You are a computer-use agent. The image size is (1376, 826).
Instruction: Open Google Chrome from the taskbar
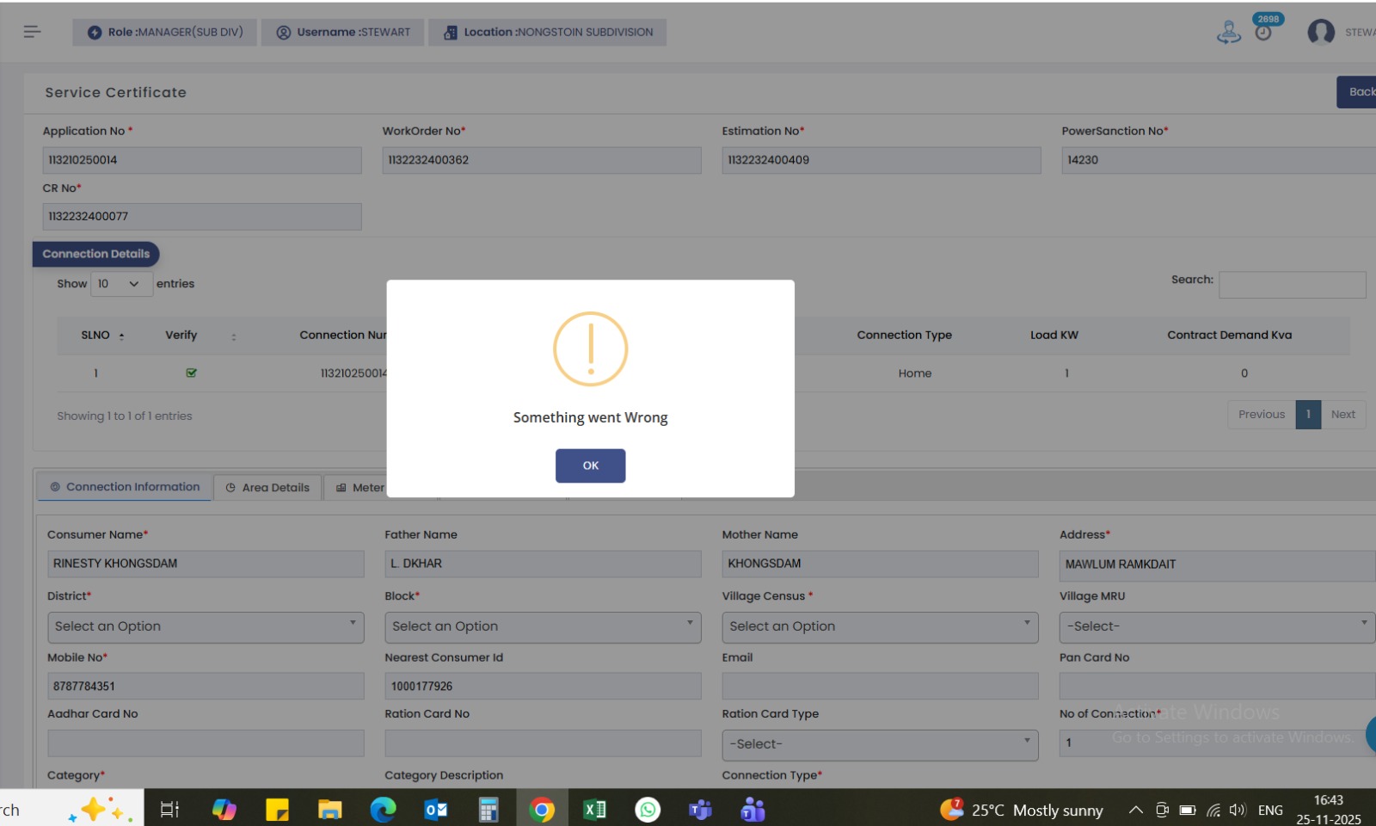(542, 810)
